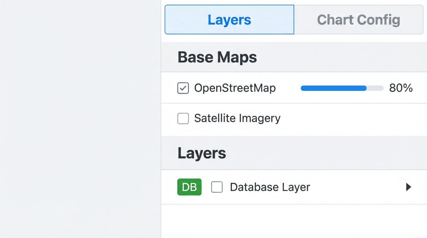Switch to the Chart Config tab

[358, 19]
